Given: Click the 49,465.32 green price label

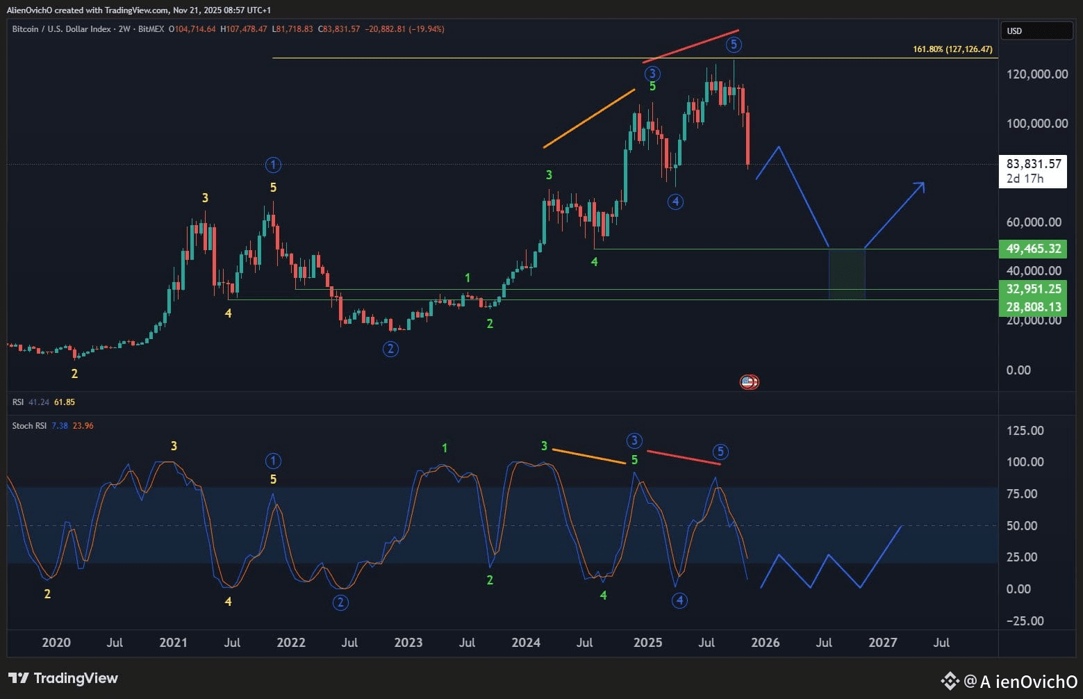Looking at the screenshot, I should click(x=1034, y=249).
